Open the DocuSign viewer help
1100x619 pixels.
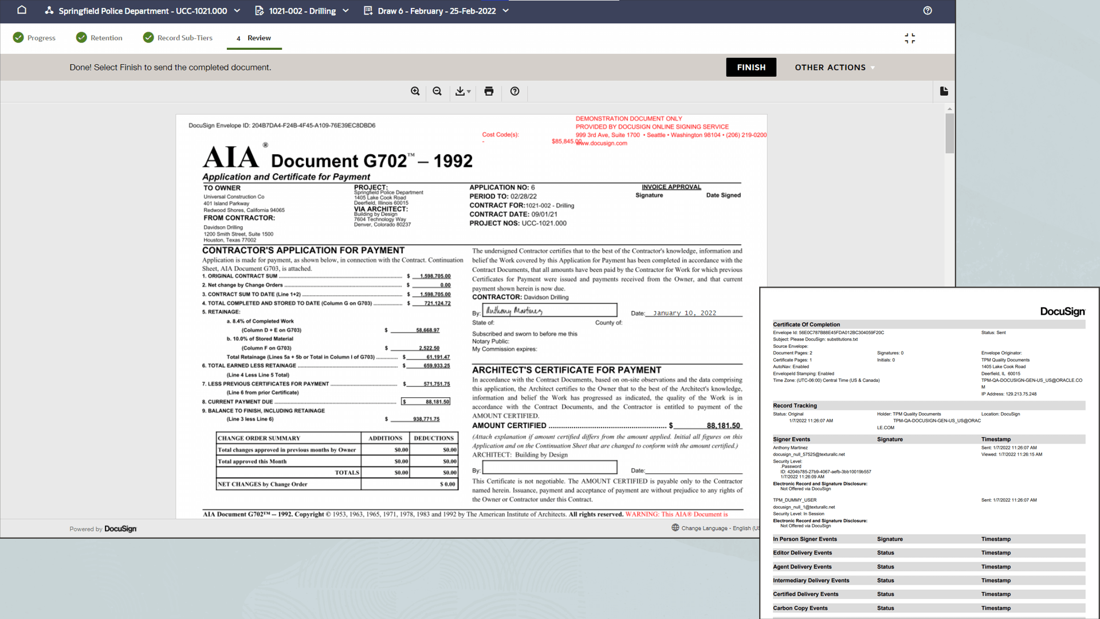(x=514, y=92)
